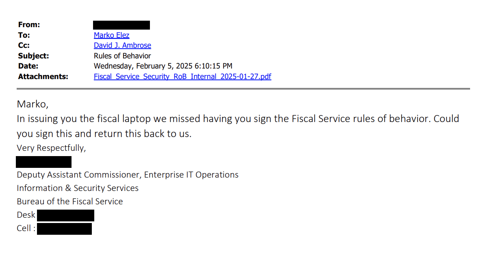Click the "Marko," greeting line
The width and height of the screenshot is (477, 253).
(x=33, y=104)
